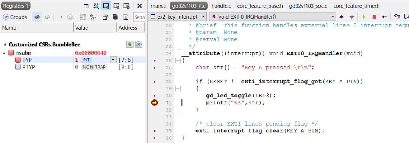Click the breakpoint marker at line 28

[155, 82]
